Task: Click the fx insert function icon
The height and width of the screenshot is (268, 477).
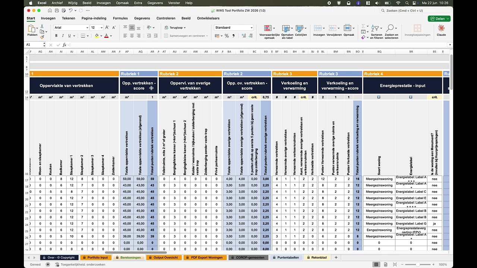Action: point(64,45)
